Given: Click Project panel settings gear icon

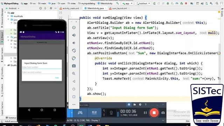Looking at the screenshot, I should click(x=51, y=8).
